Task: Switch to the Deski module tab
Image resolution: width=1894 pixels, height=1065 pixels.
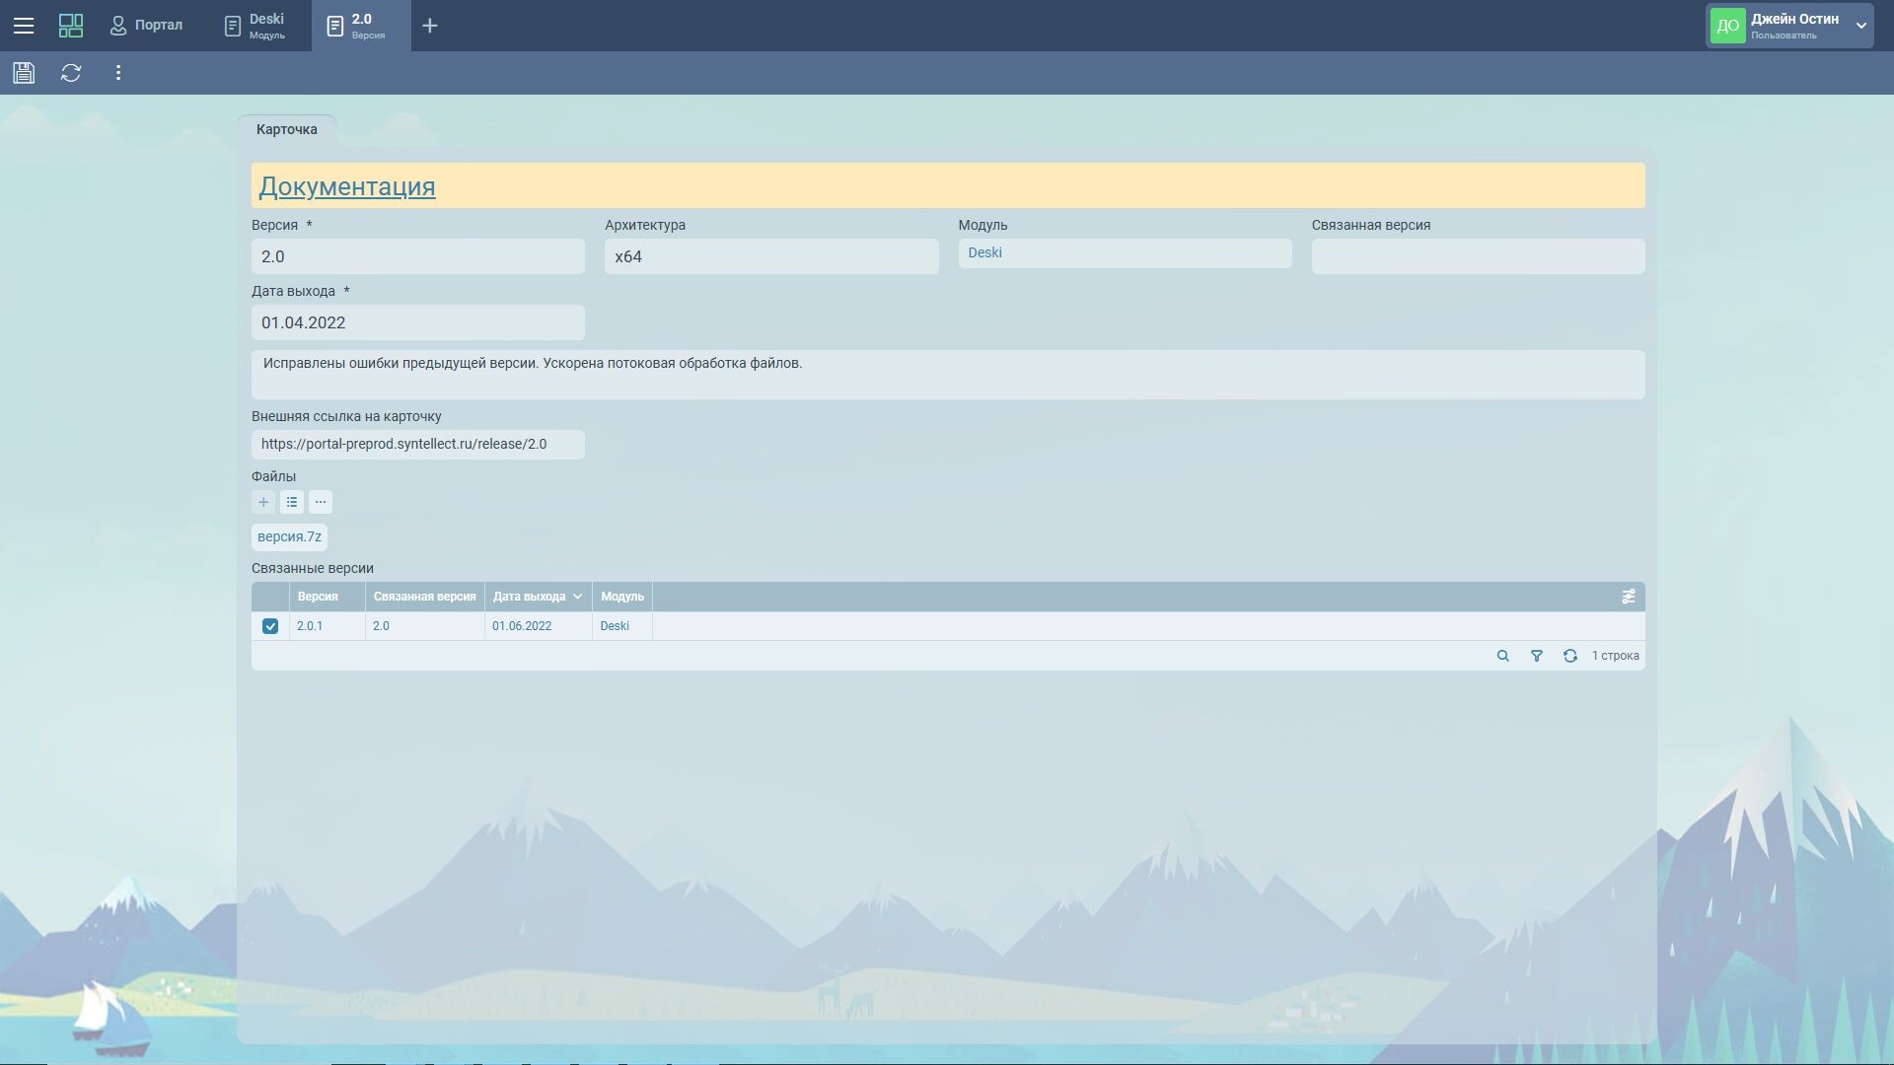Action: pyautogui.click(x=255, y=26)
